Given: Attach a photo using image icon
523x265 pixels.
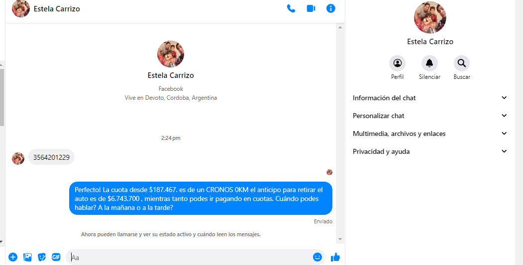Looking at the screenshot, I should [x=28, y=257].
